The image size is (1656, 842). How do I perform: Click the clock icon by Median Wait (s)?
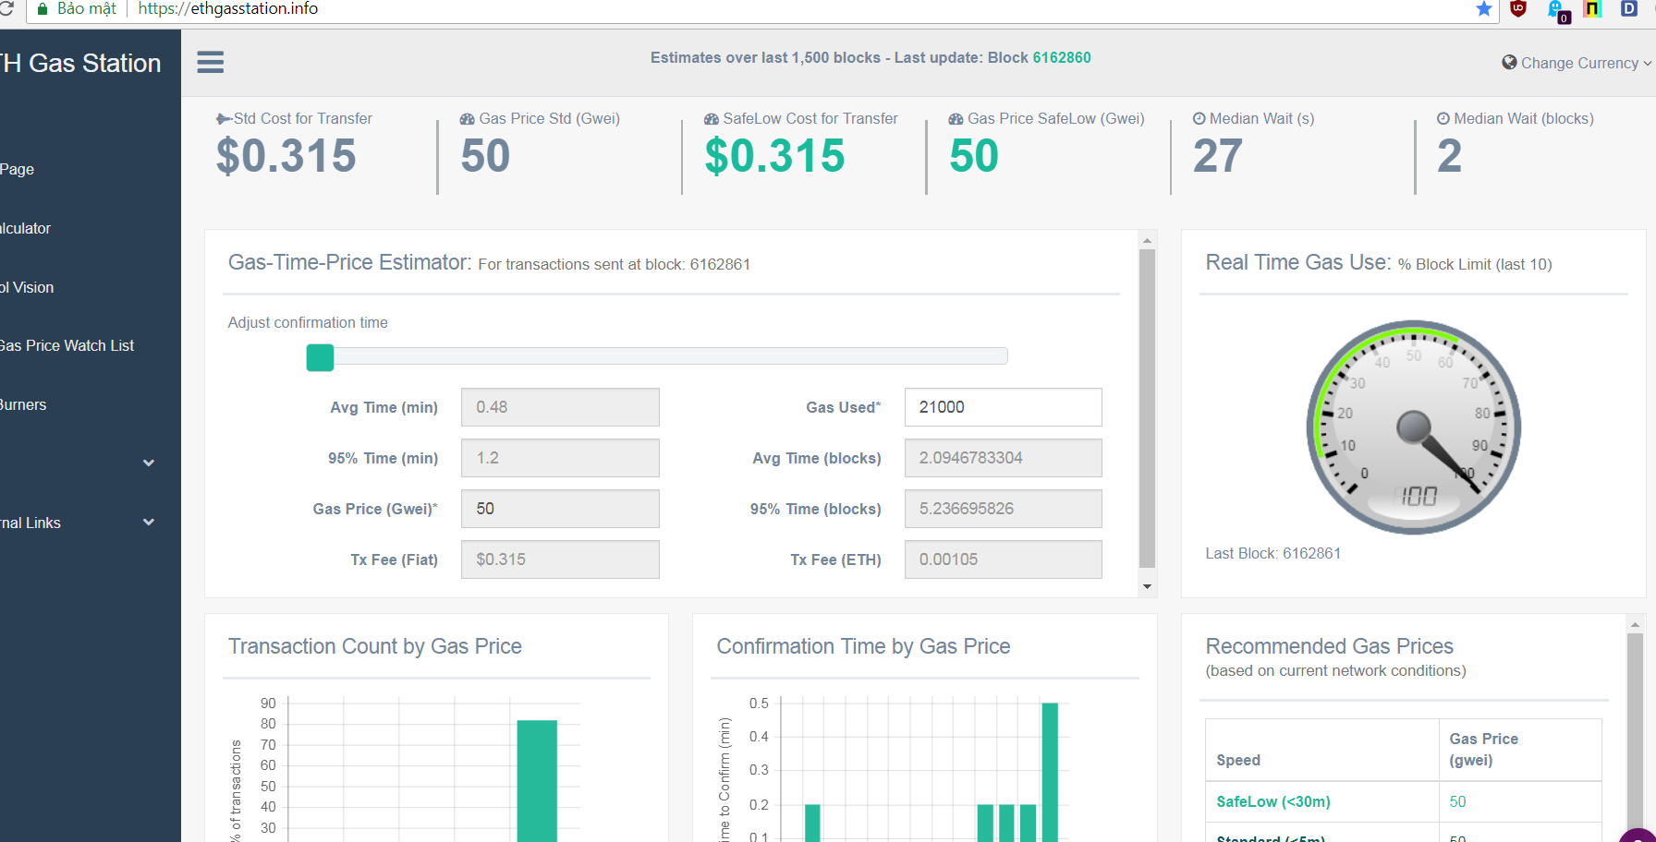point(1199,118)
